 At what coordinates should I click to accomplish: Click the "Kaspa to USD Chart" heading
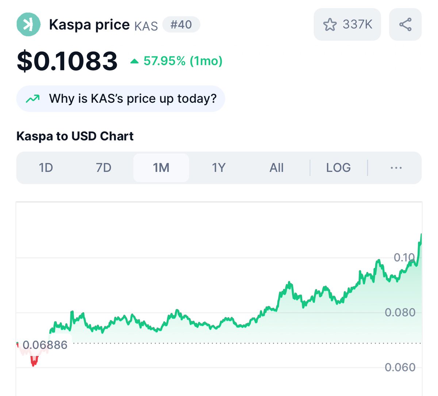(75, 136)
